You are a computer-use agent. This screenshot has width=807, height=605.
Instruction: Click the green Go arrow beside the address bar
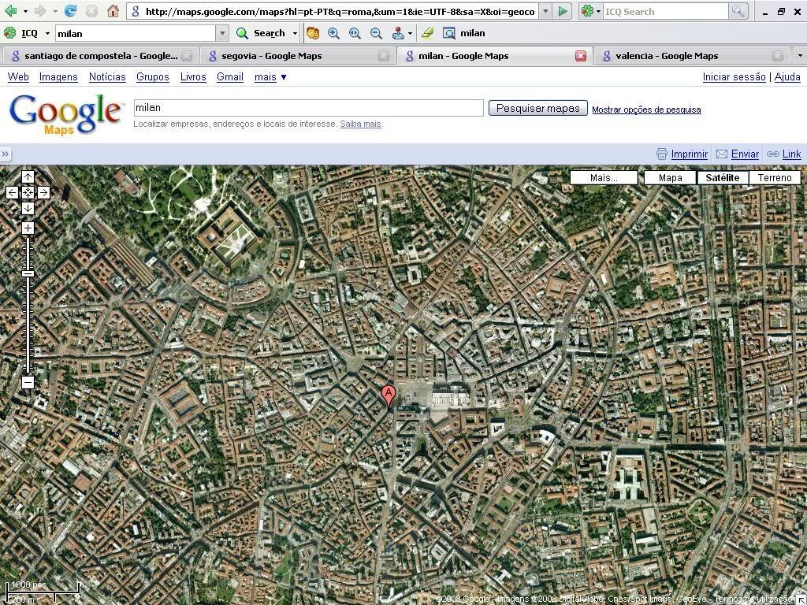pos(563,11)
